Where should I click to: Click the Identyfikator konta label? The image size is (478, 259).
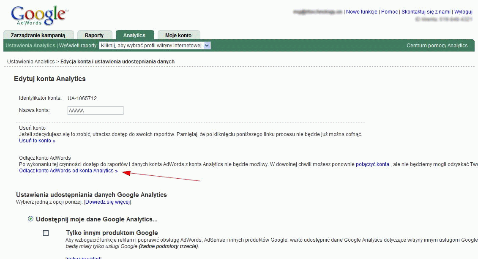(x=40, y=98)
